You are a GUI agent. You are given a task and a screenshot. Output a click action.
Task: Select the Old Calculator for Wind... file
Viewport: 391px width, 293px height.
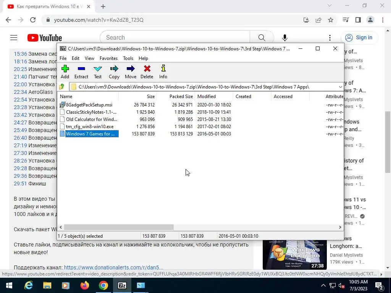[91, 119]
